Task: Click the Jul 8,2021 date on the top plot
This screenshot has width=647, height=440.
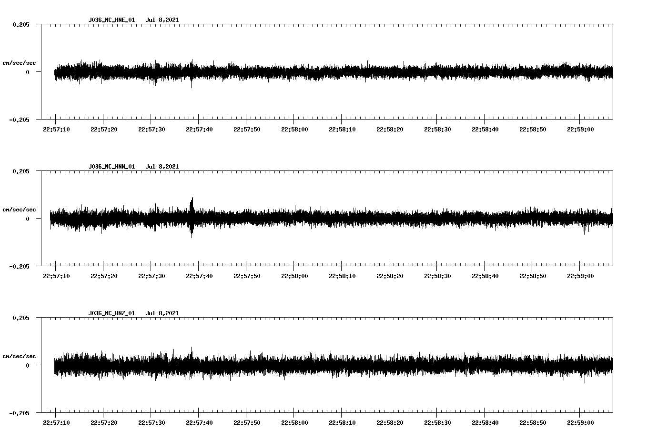Action: click(x=163, y=20)
